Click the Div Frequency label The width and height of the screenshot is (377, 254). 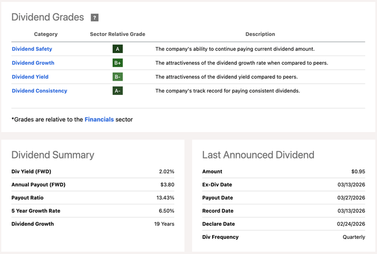point(220,237)
